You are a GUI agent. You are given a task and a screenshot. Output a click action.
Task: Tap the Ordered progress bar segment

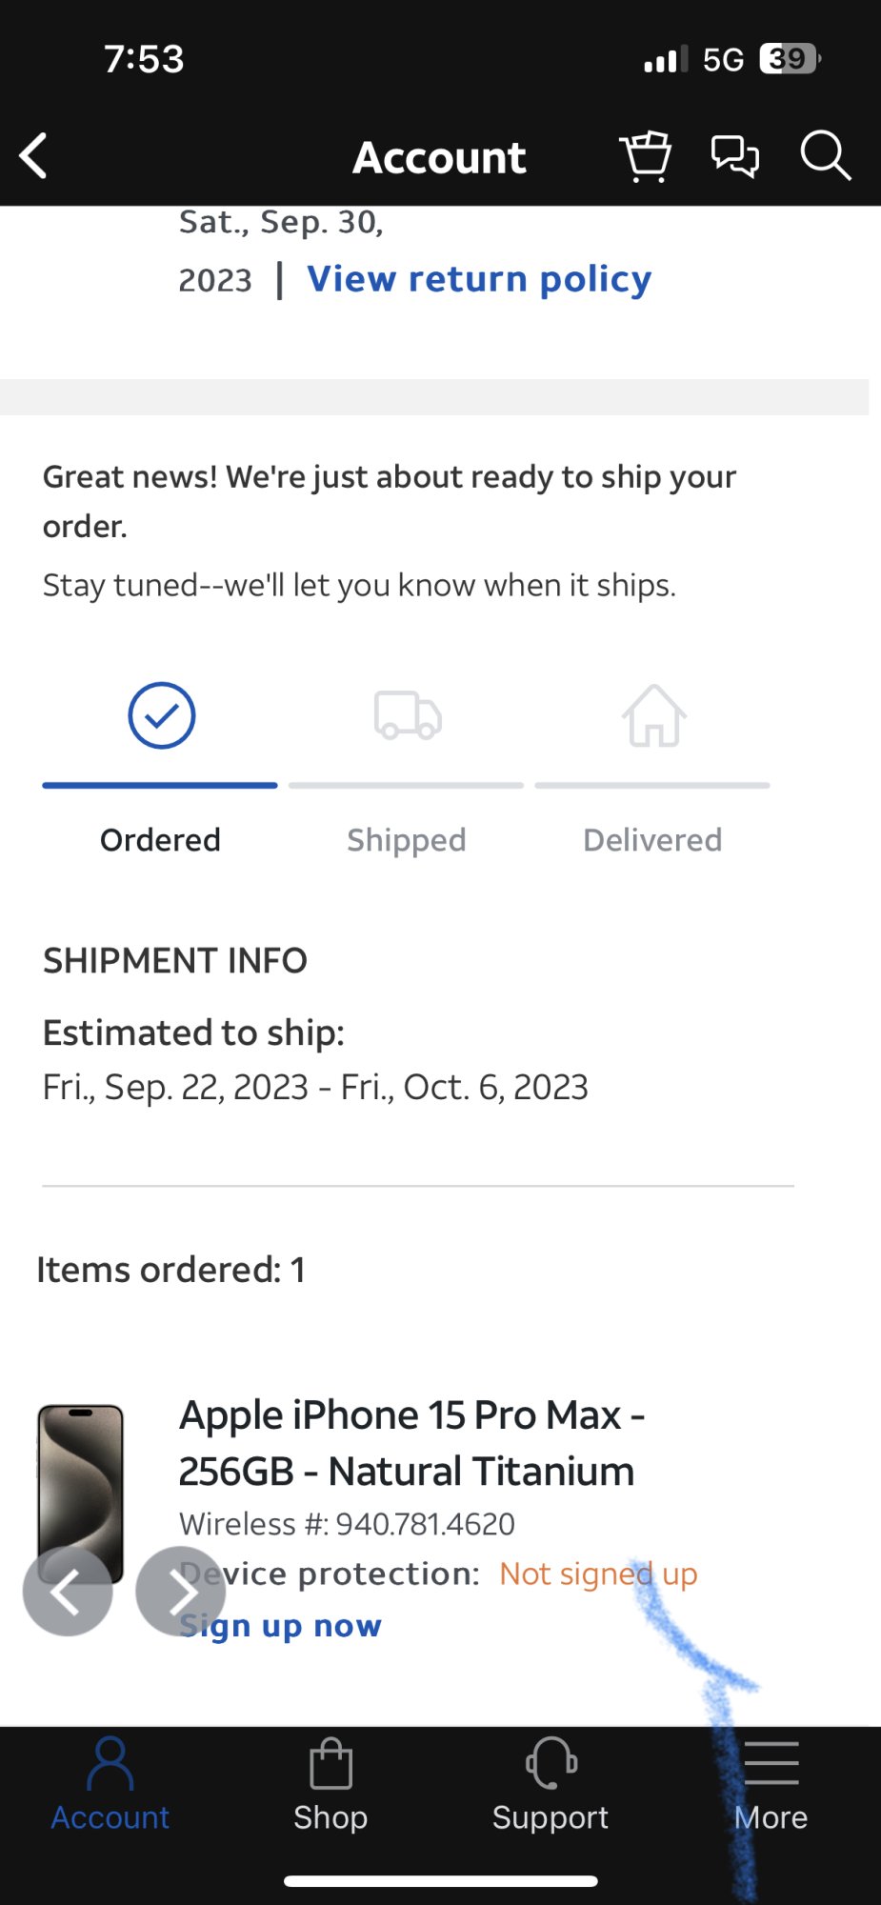click(160, 786)
